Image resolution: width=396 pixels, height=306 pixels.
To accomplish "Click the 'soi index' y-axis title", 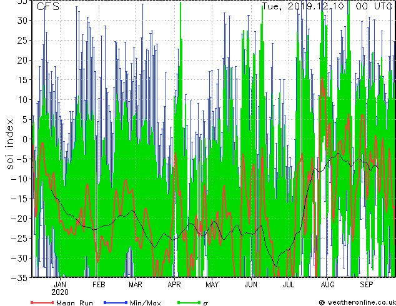I will pos(10,144).
